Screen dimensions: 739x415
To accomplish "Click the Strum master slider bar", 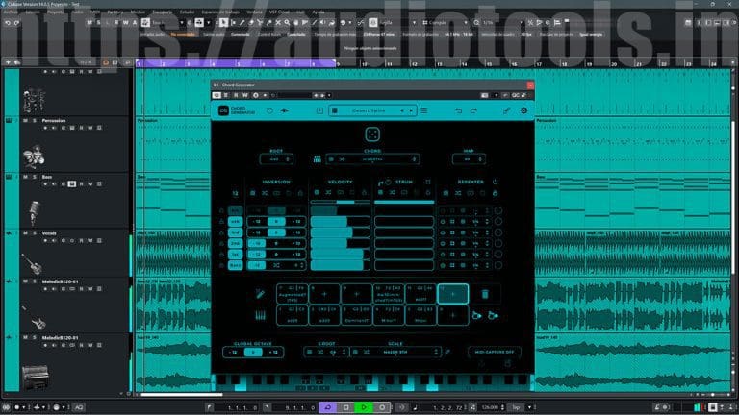I will tap(404, 203).
